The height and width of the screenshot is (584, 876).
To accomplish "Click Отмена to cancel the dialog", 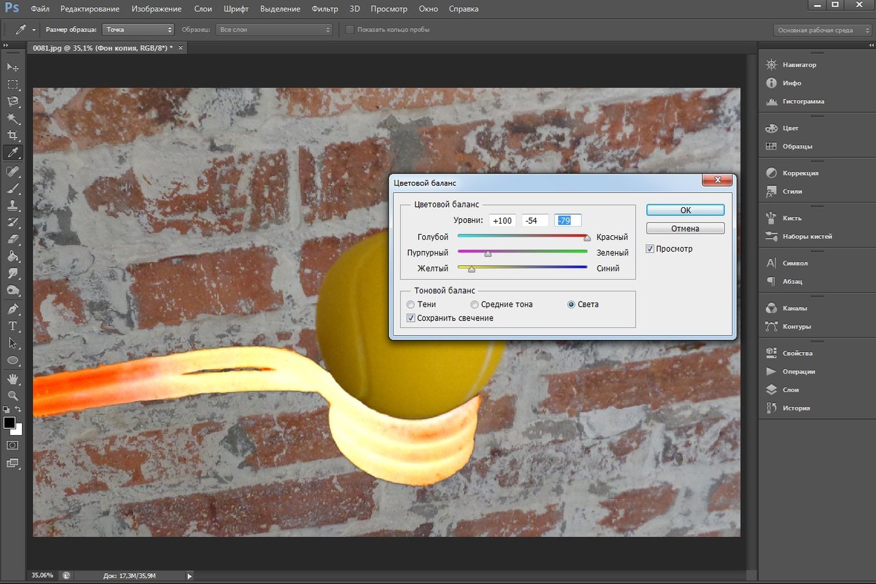I will [x=685, y=228].
